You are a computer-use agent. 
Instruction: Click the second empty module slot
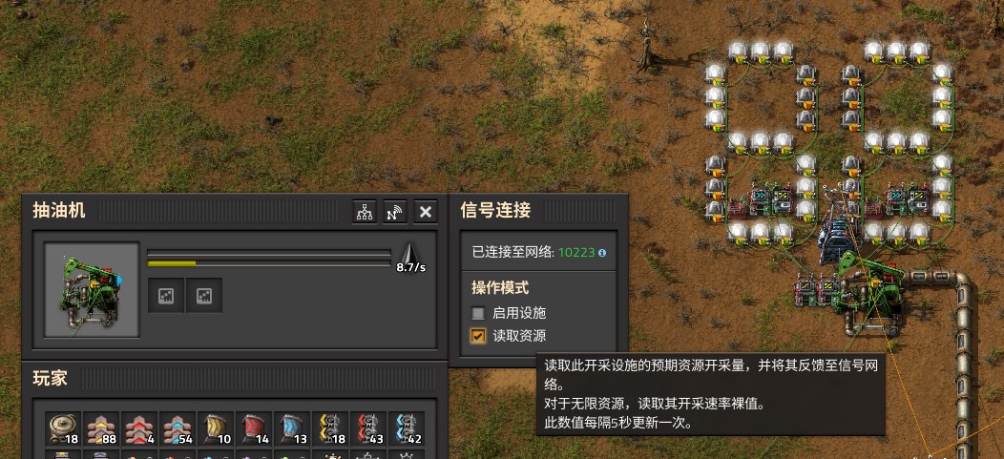203,295
